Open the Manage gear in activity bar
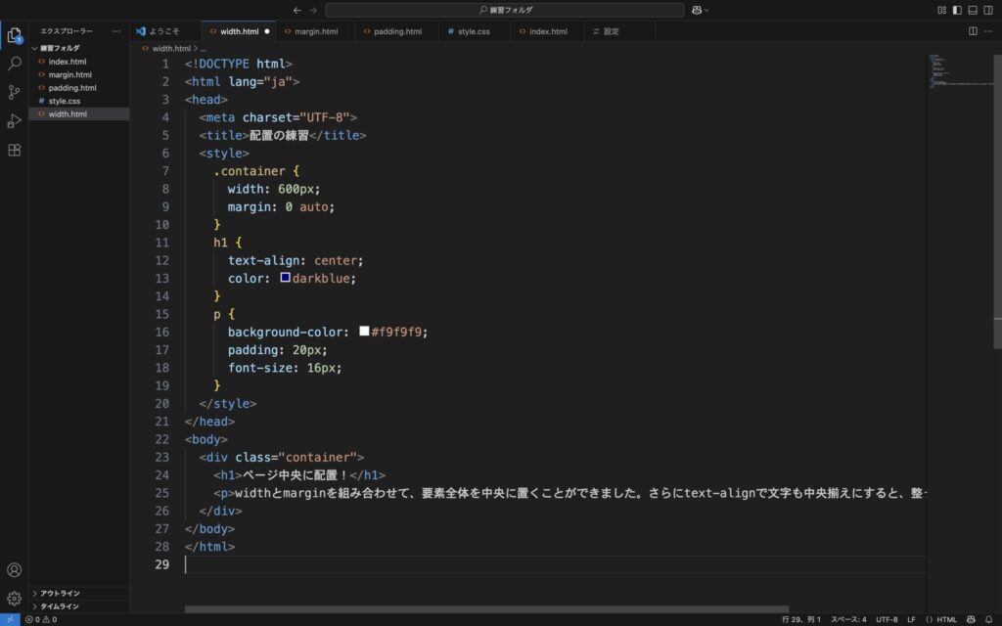This screenshot has width=1002, height=626. 14,599
